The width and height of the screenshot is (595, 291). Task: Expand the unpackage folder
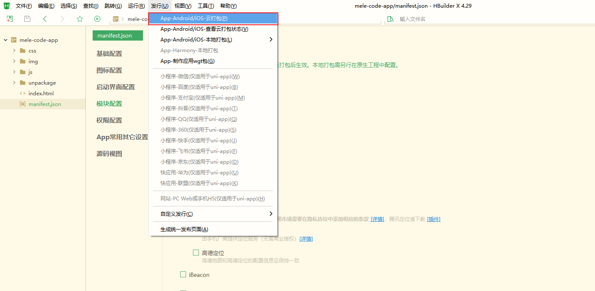click(13, 82)
